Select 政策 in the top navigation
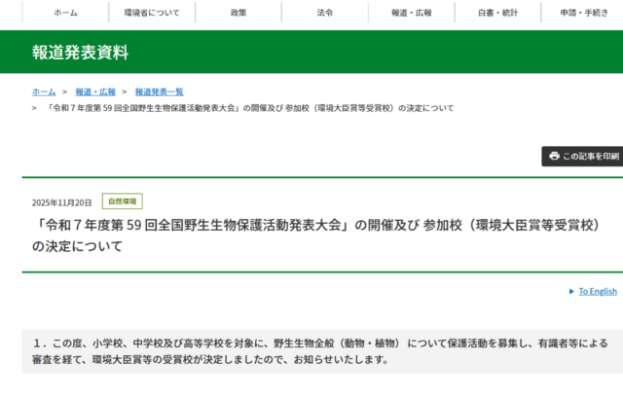The height and width of the screenshot is (399, 623). click(x=238, y=13)
